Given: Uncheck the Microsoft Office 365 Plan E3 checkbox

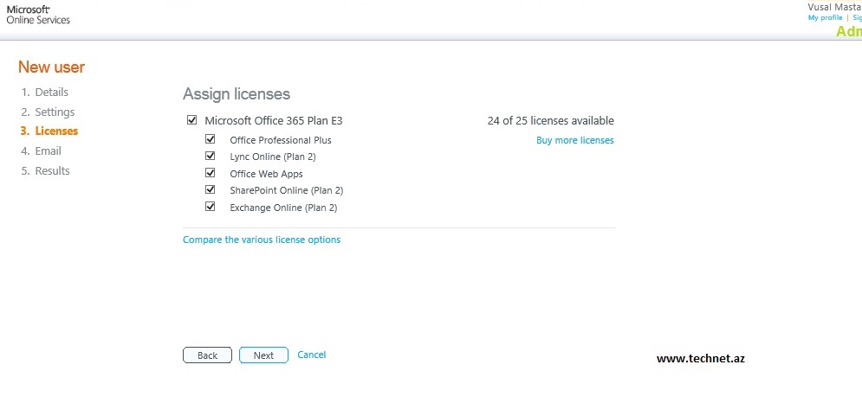Looking at the screenshot, I should coord(191,120).
